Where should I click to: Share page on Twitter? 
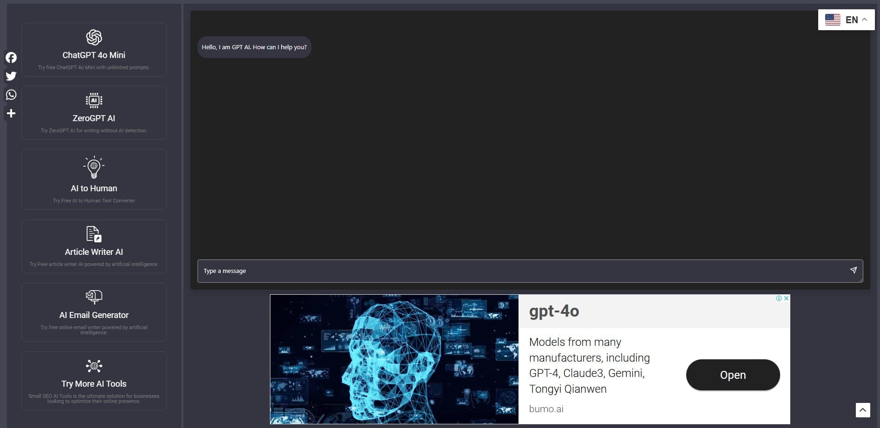(x=11, y=76)
